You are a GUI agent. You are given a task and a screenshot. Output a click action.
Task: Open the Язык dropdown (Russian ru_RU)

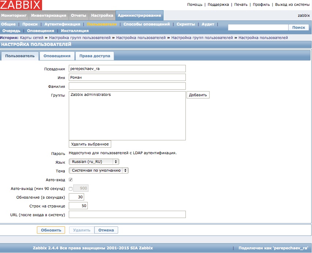pyautogui.click(x=94, y=161)
